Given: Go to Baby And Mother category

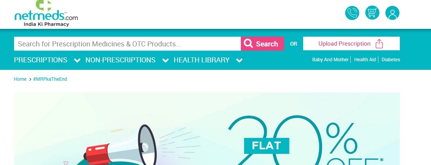Looking at the screenshot, I should pyautogui.click(x=330, y=59).
